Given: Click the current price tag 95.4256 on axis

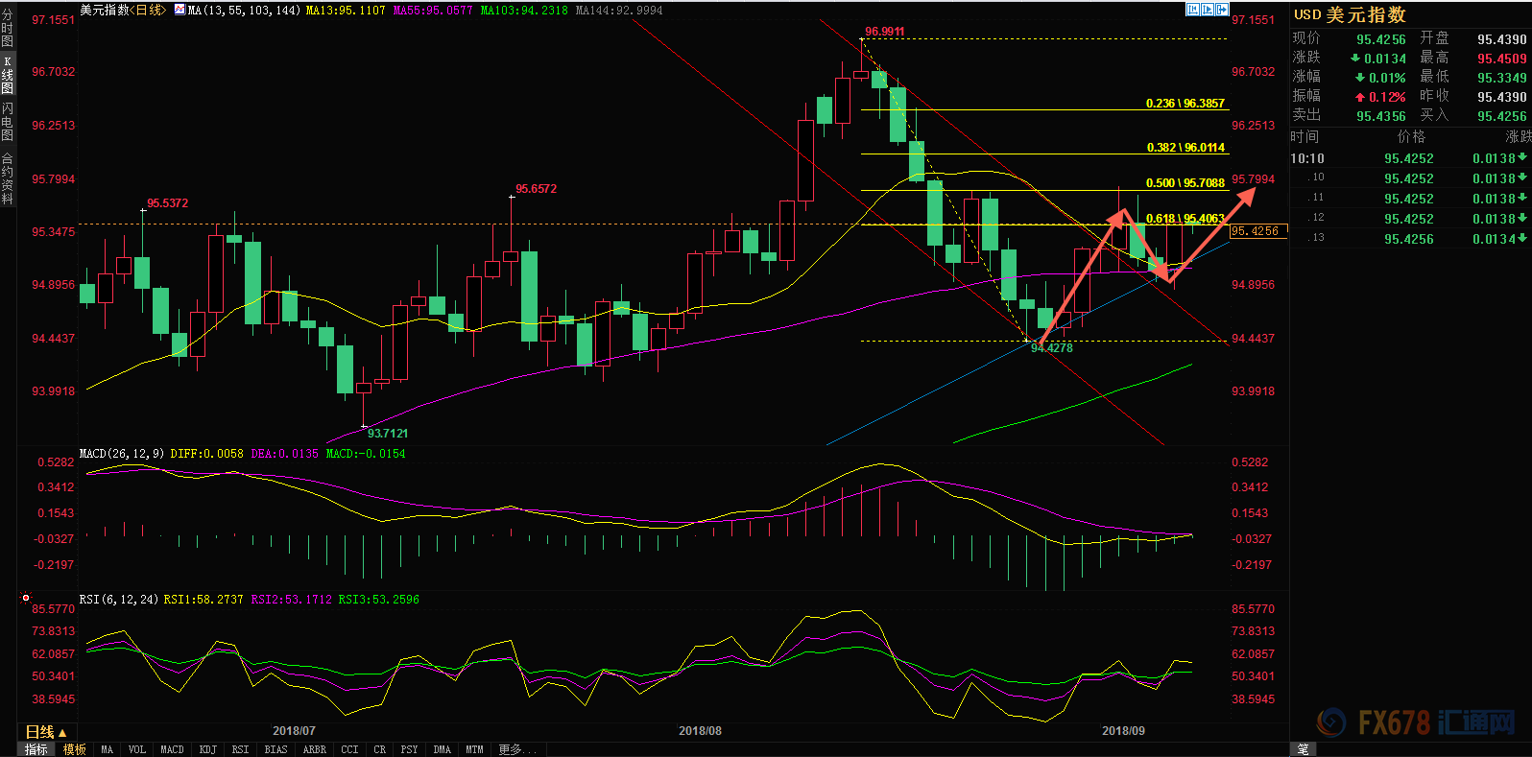Looking at the screenshot, I should click(1257, 231).
